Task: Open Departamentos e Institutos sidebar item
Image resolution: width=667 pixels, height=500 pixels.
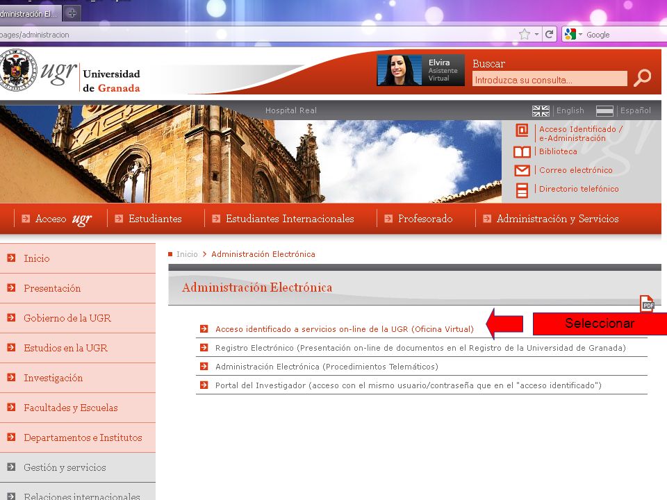Action: point(77,437)
